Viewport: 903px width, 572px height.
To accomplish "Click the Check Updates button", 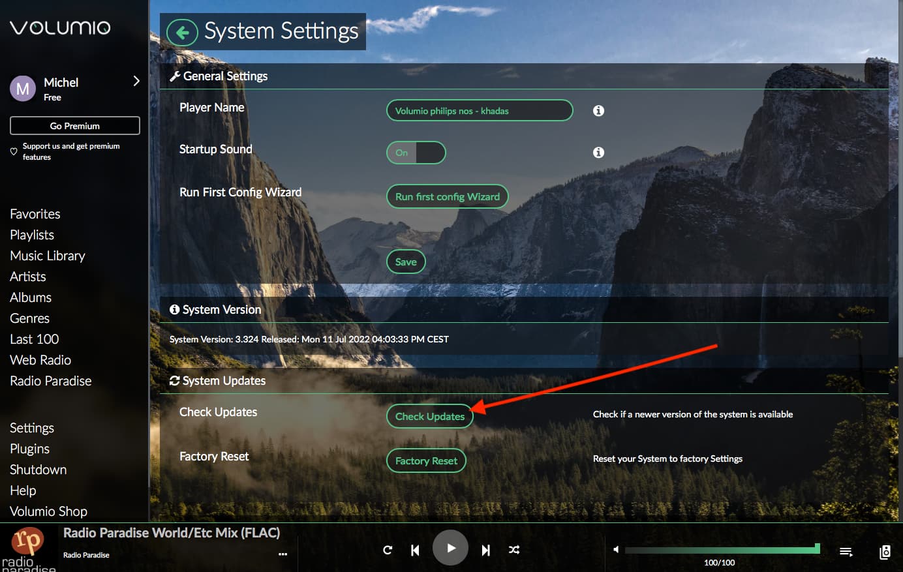I will coord(430,417).
